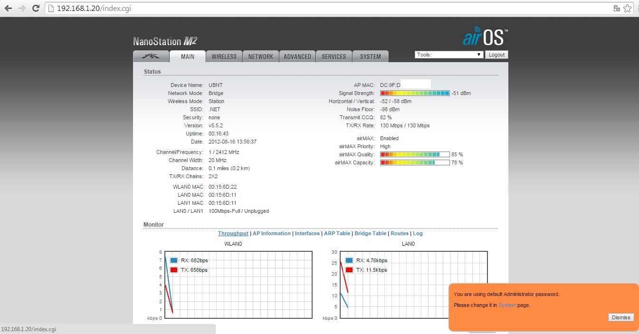Click the Logout button
Image resolution: width=639 pixels, height=334 pixels.
click(x=496, y=55)
